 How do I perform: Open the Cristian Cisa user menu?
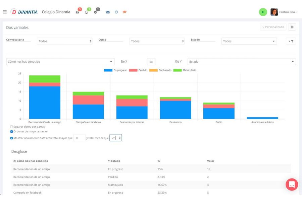tap(284, 12)
